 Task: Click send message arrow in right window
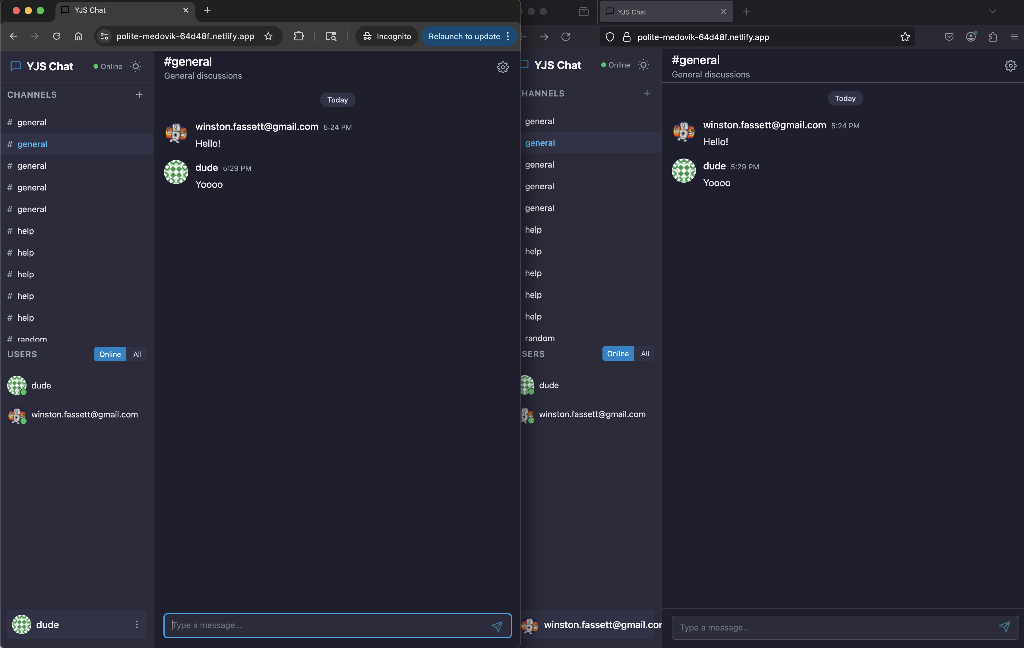[x=1004, y=627]
